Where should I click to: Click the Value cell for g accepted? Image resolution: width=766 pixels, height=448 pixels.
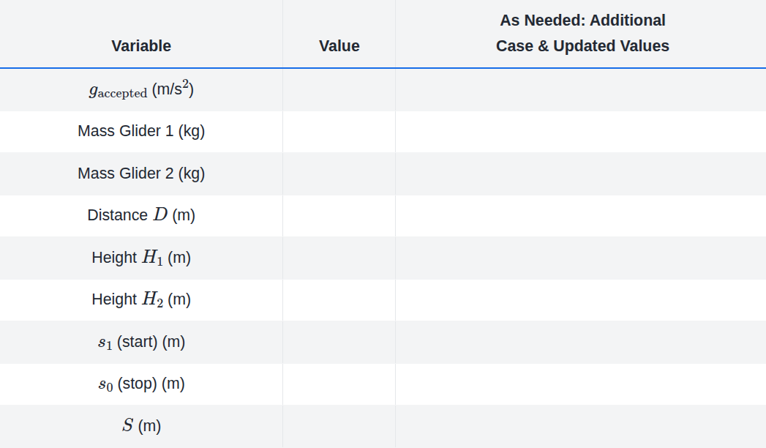click(x=339, y=90)
